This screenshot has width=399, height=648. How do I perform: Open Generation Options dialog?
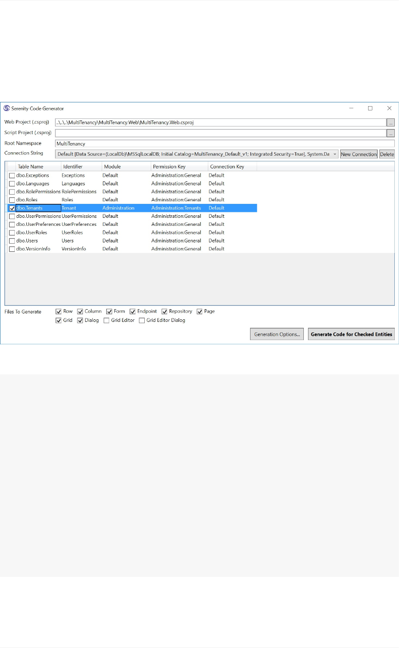pyautogui.click(x=277, y=334)
